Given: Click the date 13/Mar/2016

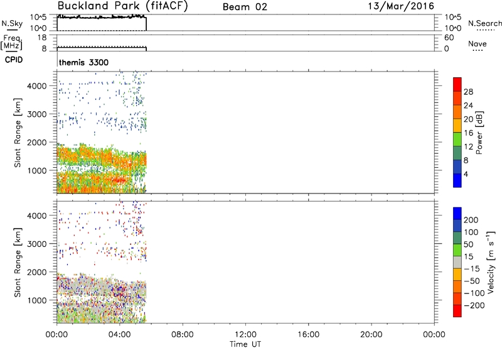Looking at the screenshot, I should click(x=401, y=6).
